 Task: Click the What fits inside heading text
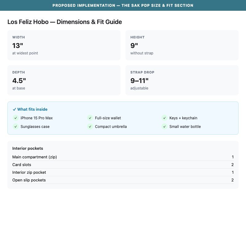tap(32, 109)
